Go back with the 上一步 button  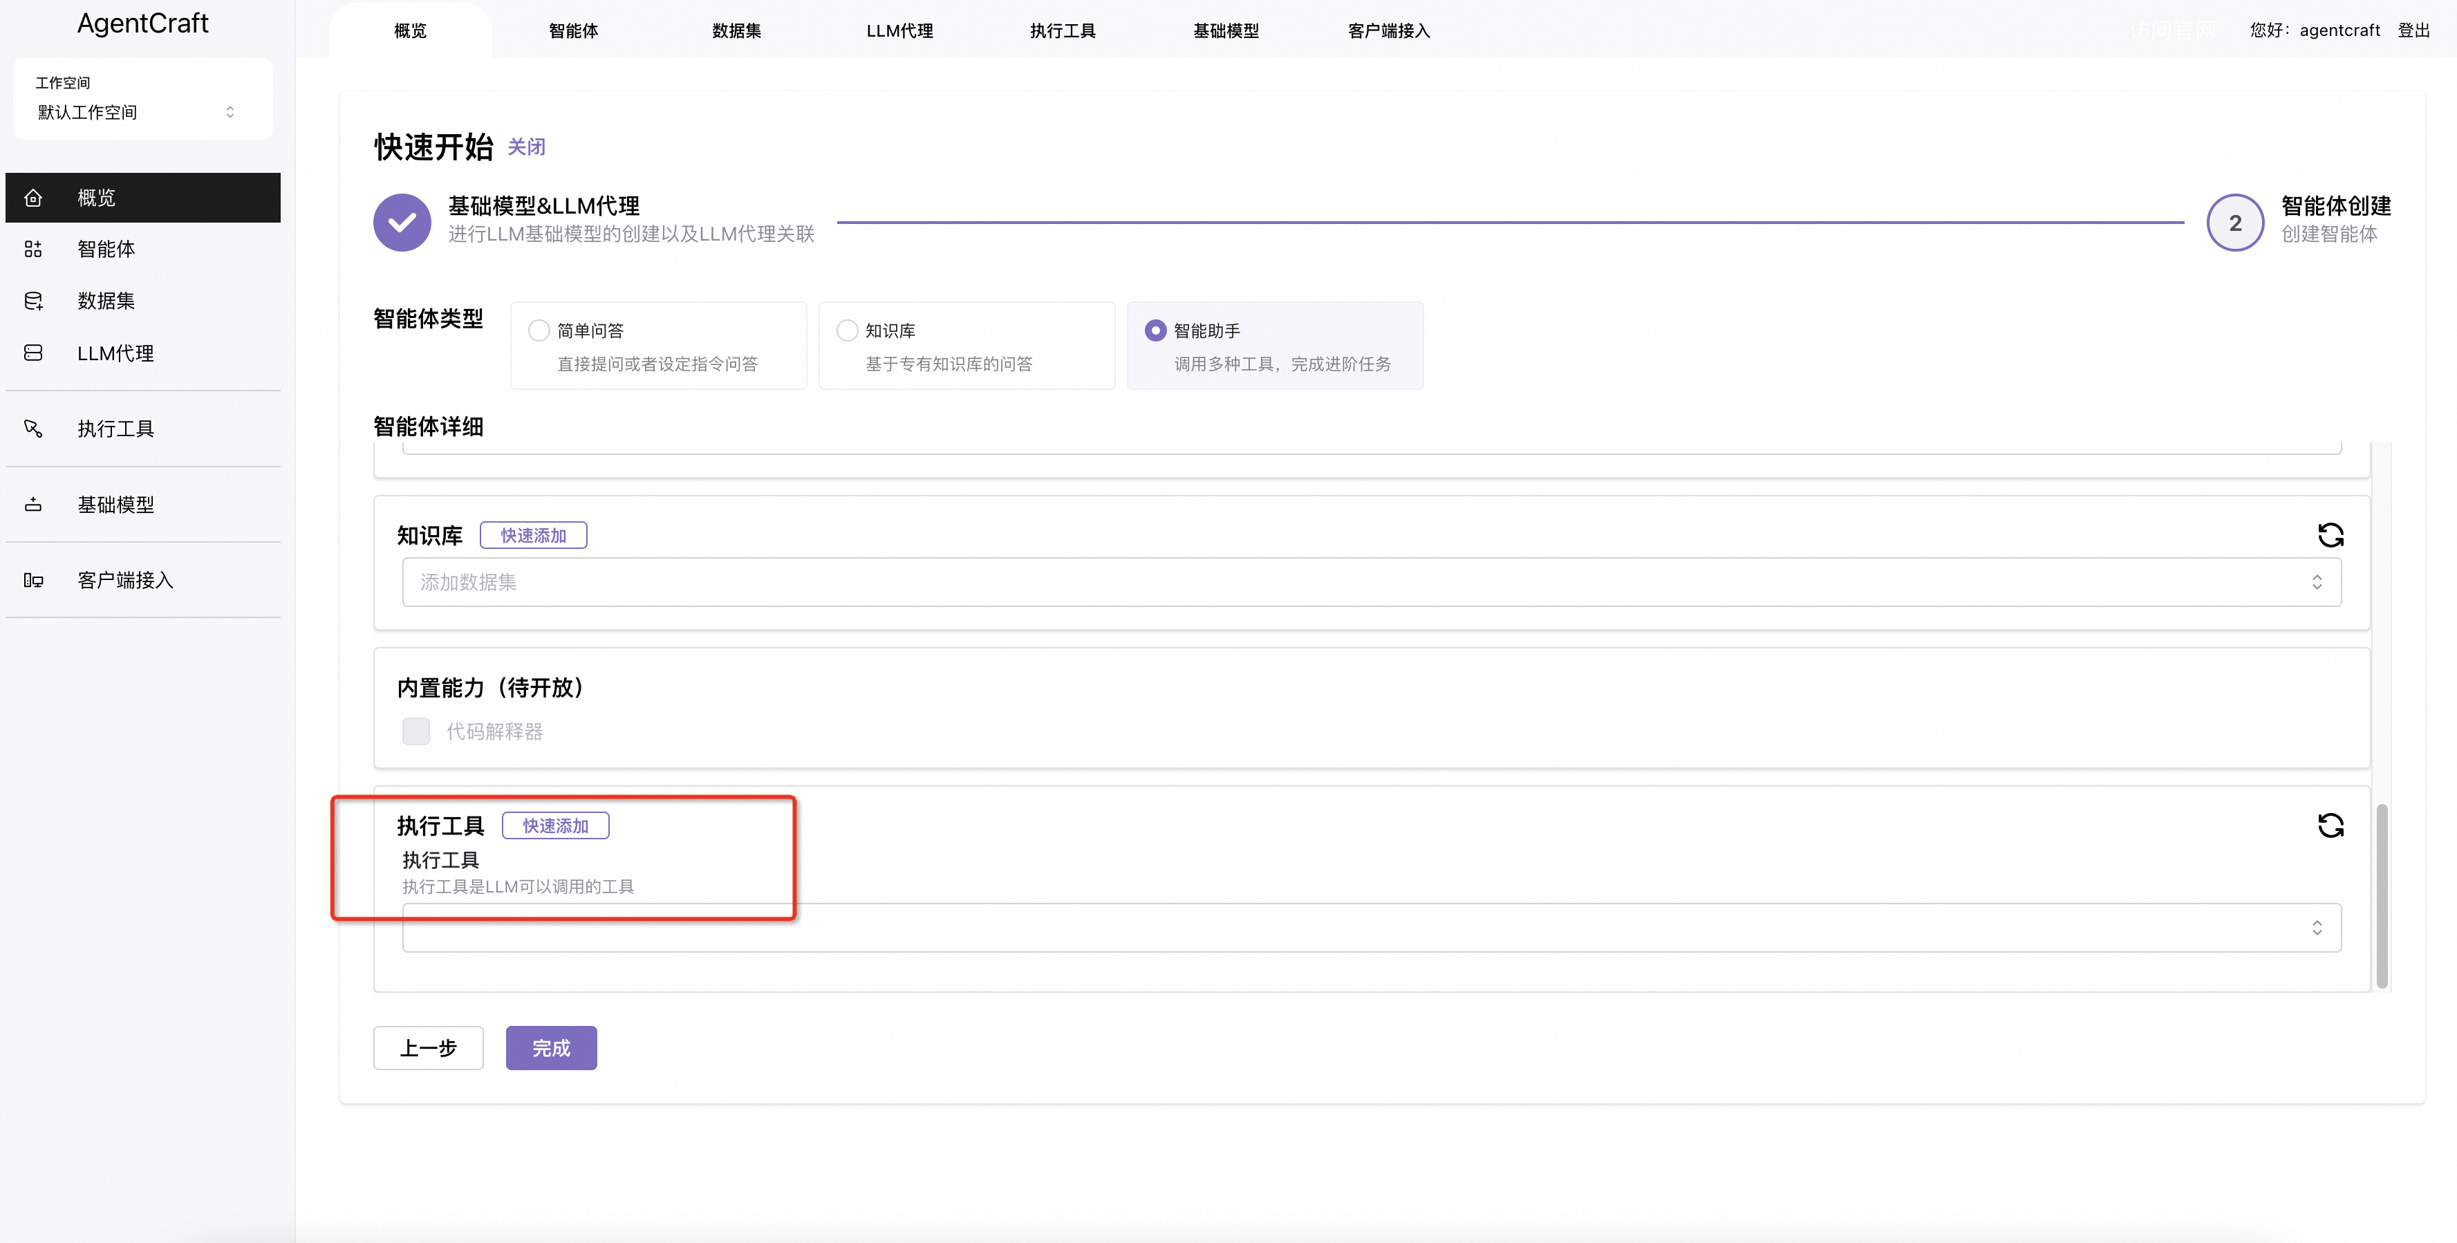click(x=428, y=1047)
